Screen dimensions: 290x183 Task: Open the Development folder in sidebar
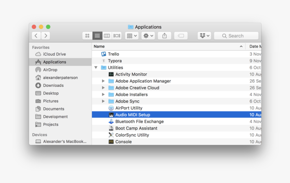55,117
